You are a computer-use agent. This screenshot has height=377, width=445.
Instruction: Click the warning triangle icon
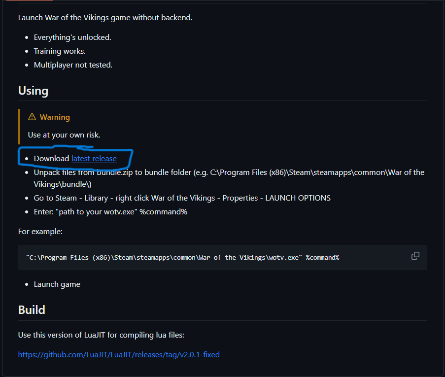pyautogui.click(x=32, y=117)
